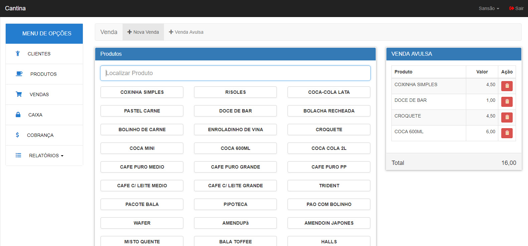
Task: Click the red Sair logout icon
Action: pyautogui.click(x=511, y=8)
